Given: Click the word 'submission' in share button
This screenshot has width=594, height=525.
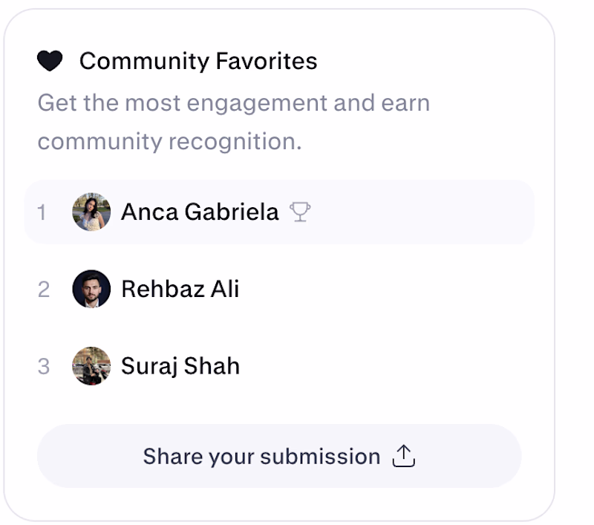Looking at the screenshot, I should 321,456.
